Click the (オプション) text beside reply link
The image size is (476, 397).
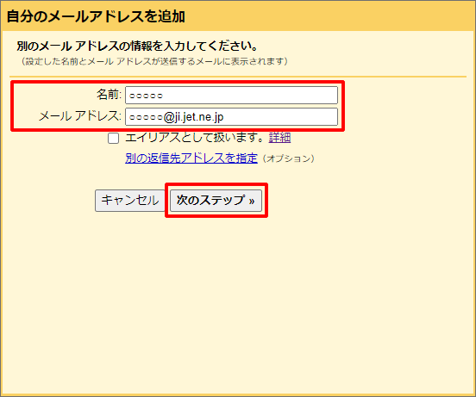(x=289, y=158)
